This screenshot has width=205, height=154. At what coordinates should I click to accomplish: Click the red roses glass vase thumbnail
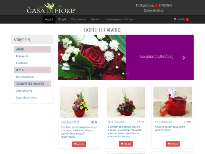pyautogui.click(x=173, y=102)
